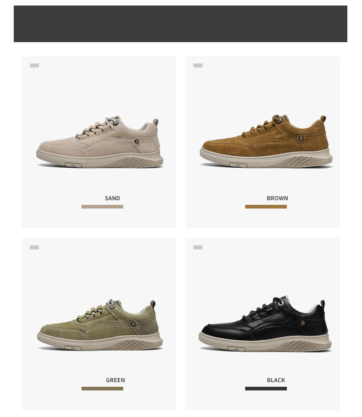This screenshot has height=417, width=362.
Task: Click the GREEN label text
Action: coord(115,380)
